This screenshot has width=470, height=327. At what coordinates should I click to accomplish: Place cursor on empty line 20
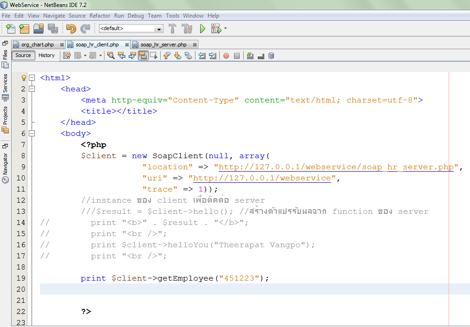pyautogui.click(x=232, y=289)
